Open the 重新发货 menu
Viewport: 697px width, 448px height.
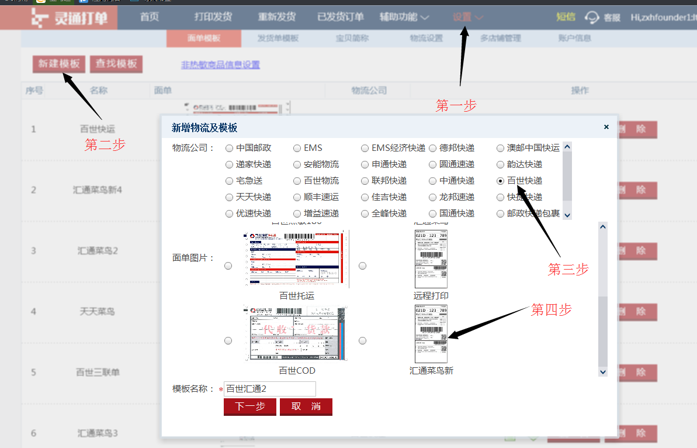tap(277, 18)
